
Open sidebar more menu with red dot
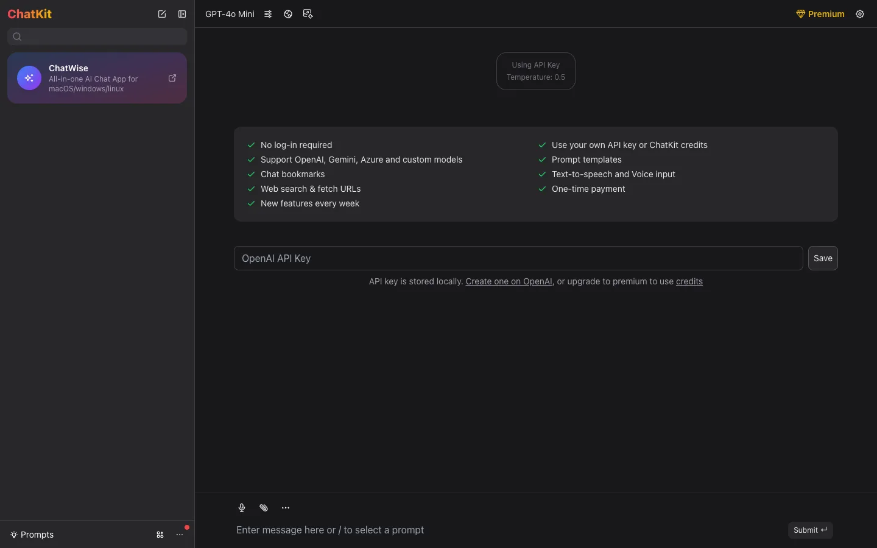pos(180,535)
